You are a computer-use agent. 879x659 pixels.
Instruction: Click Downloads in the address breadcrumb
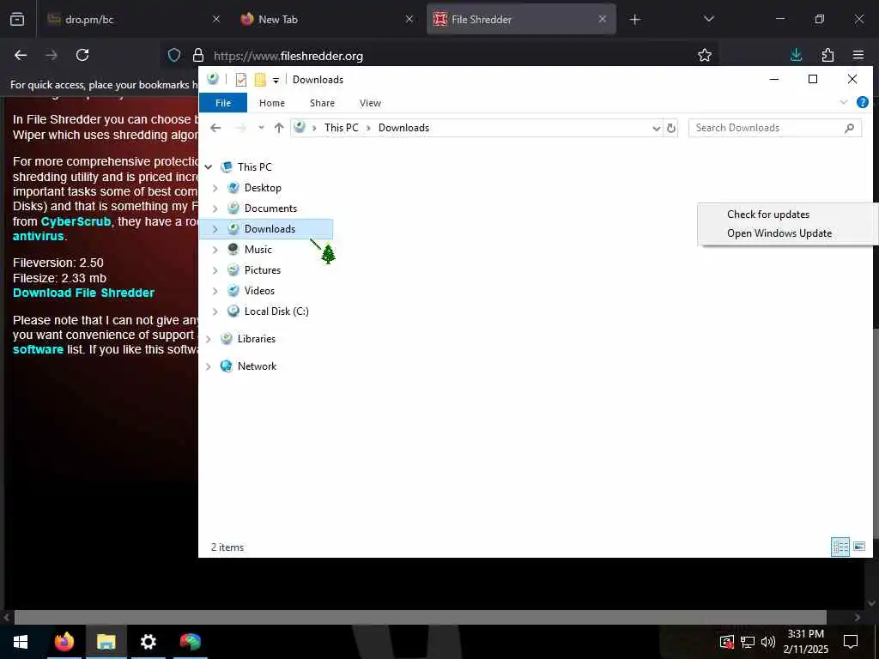pyautogui.click(x=403, y=128)
